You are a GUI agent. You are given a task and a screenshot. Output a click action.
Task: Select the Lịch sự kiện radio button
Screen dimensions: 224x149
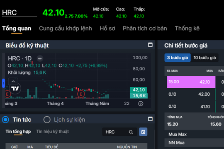pos(47,120)
